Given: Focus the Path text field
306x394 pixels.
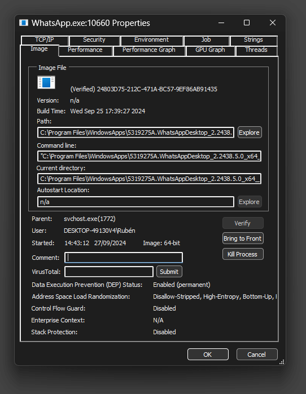Looking at the screenshot, I should [x=135, y=132].
